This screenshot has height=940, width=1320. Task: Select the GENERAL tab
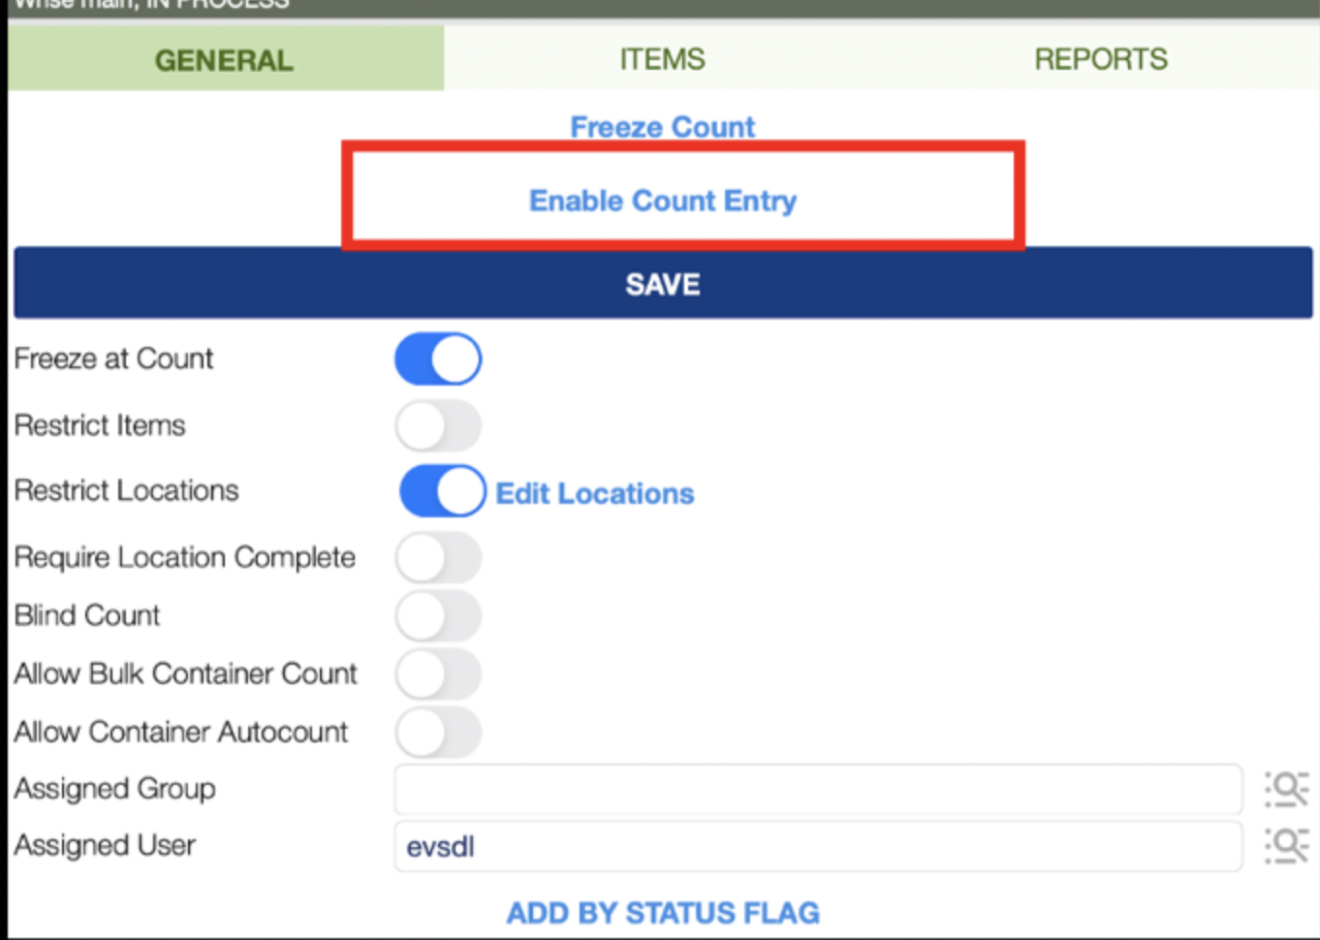[x=224, y=59]
